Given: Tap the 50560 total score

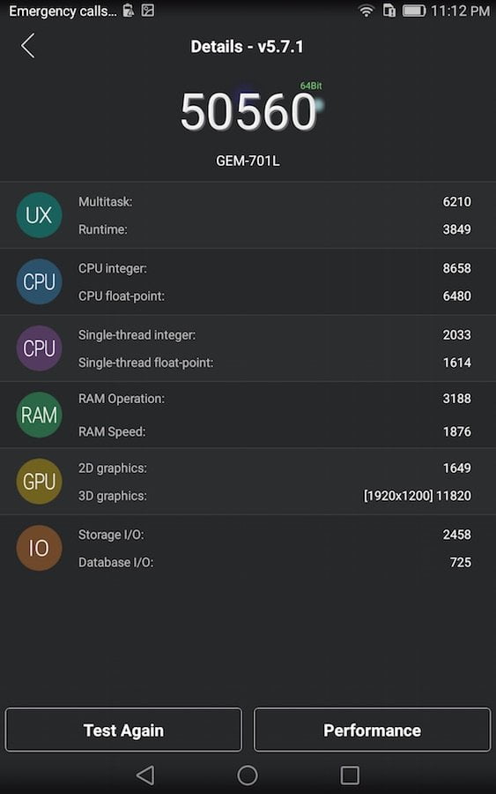Looking at the screenshot, I should (x=248, y=111).
